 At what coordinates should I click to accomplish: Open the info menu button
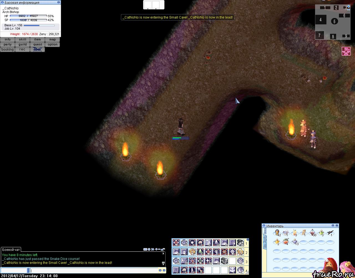7,40
